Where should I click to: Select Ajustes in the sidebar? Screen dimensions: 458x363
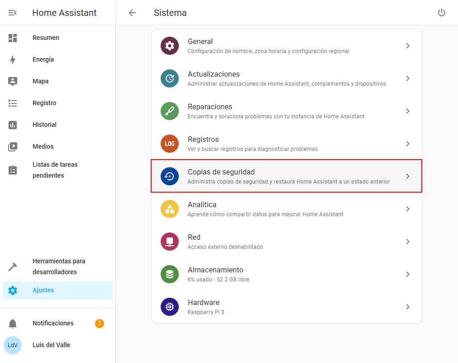click(x=57, y=290)
